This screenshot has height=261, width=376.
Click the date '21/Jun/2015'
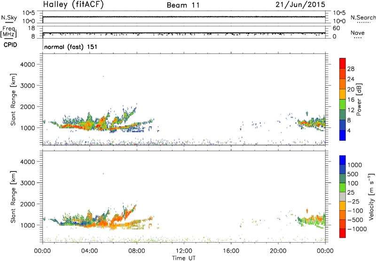coord(300,4)
